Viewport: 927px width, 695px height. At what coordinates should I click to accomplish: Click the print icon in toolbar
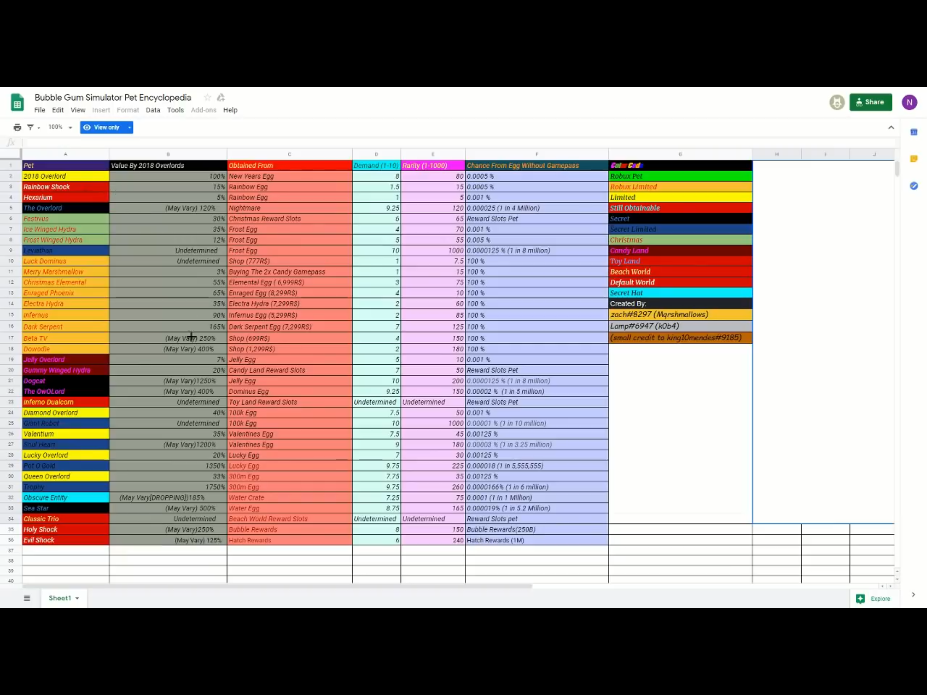(x=17, y=127)
